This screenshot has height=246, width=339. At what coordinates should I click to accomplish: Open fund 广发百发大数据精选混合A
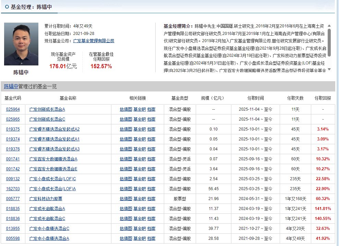[x=53, y=159]
